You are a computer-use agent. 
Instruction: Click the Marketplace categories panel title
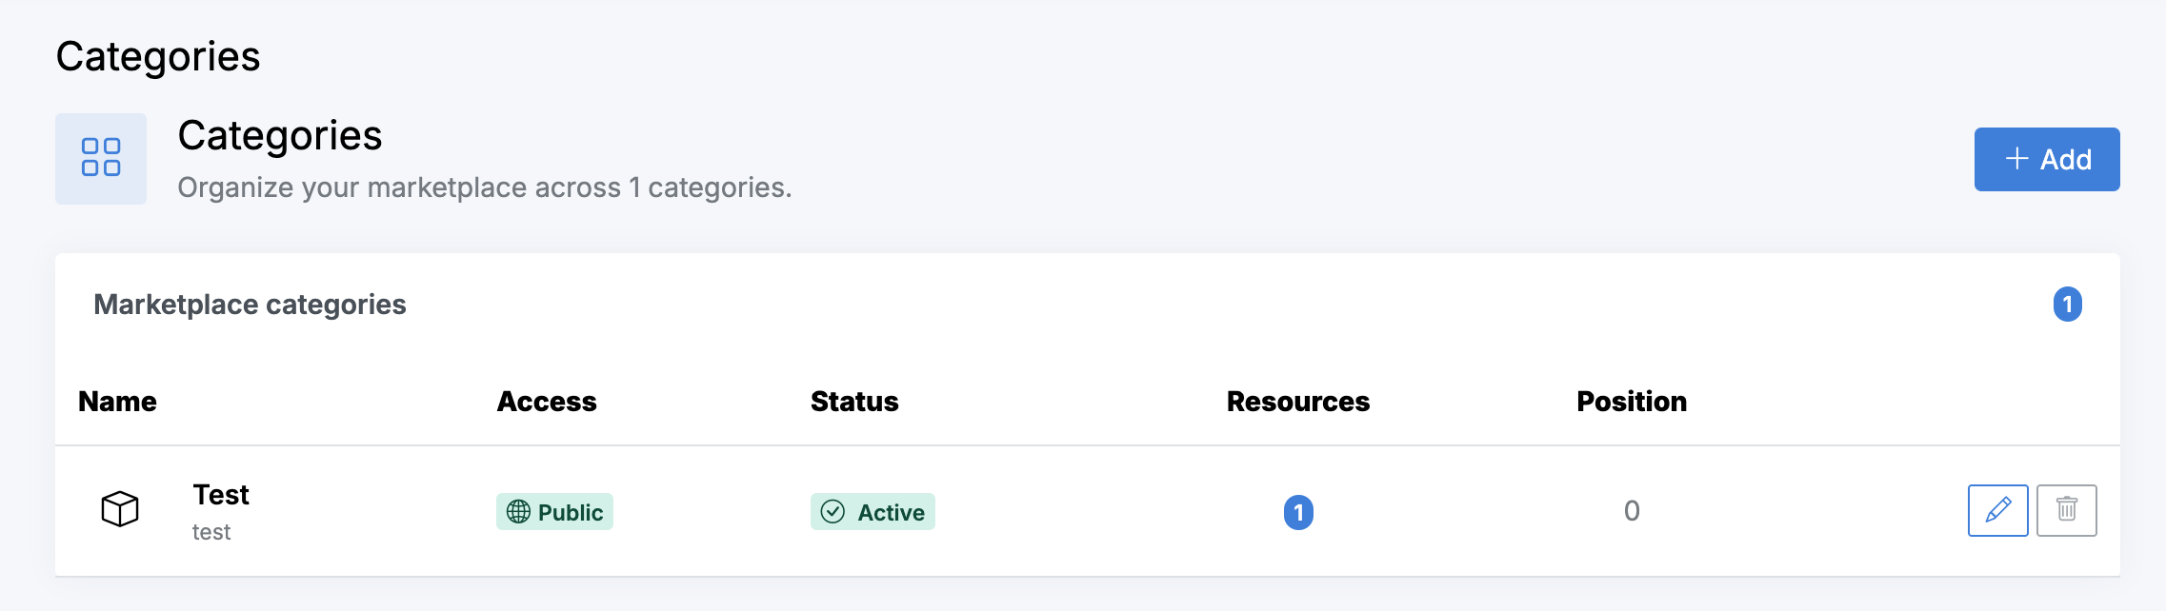pos(250,305)
